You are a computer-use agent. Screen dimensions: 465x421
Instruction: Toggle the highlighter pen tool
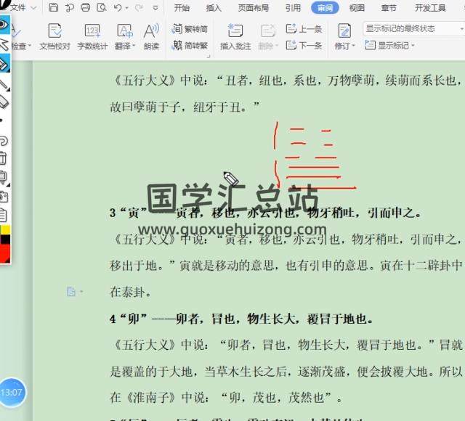point(4,64)
